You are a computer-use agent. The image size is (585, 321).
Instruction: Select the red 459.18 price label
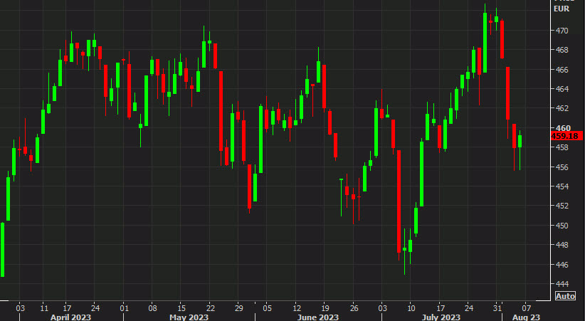click(x=566, y=136)
